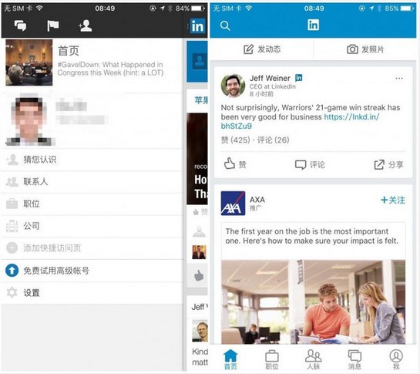Open the 消息 messages tab
Screen dimensions: 420x374
tap(354, 360)
